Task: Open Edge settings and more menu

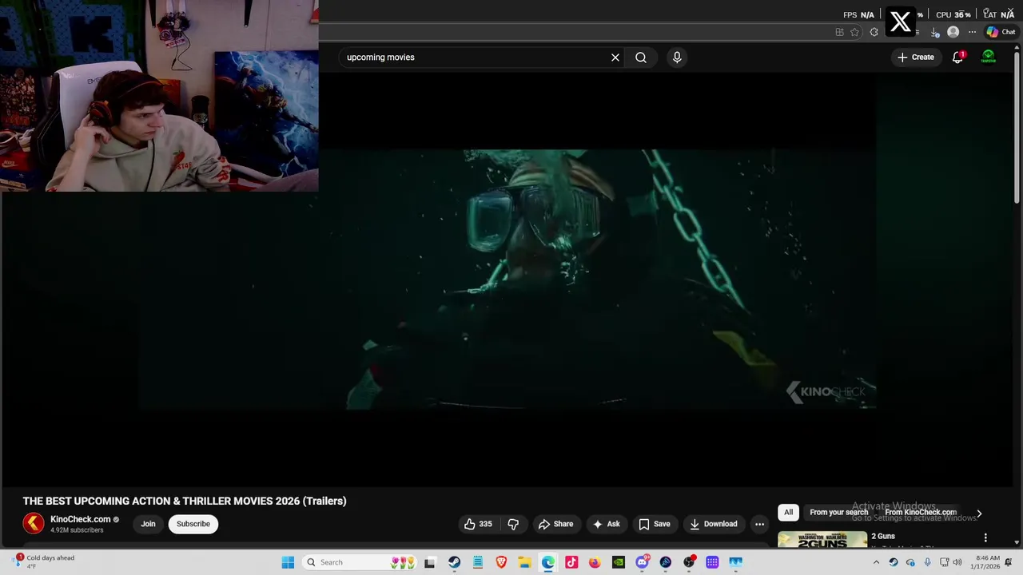Action: coord(972,32)
